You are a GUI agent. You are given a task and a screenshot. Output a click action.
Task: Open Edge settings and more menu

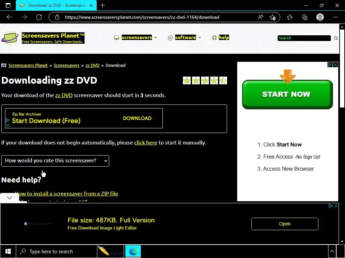pyautogui.click(x=335, y=17)
